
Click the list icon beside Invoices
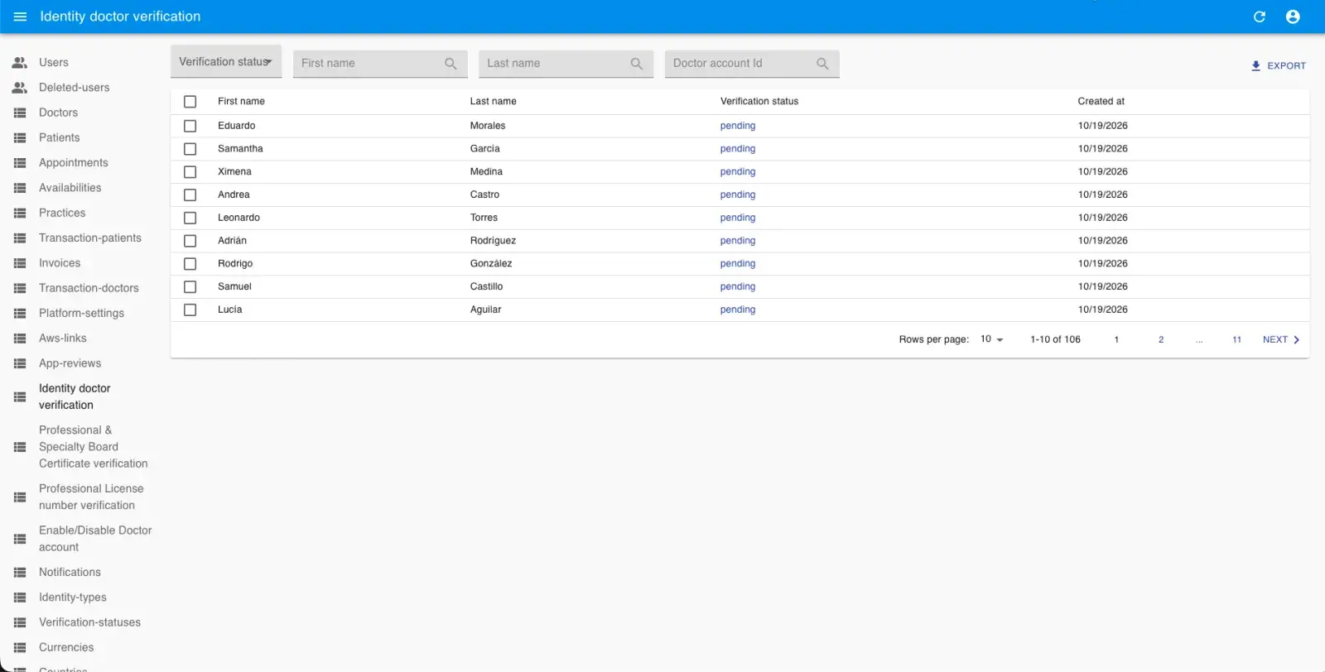[20, 263]
